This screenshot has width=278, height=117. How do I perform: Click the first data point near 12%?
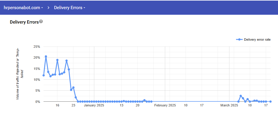coord(44,75)
